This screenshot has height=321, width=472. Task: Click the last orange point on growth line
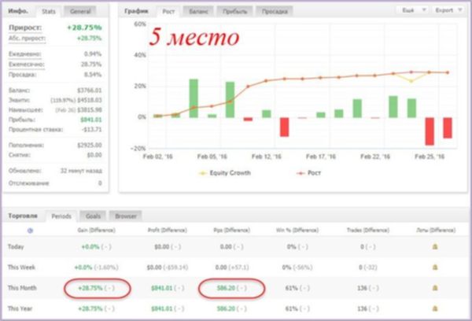point(448,72)
